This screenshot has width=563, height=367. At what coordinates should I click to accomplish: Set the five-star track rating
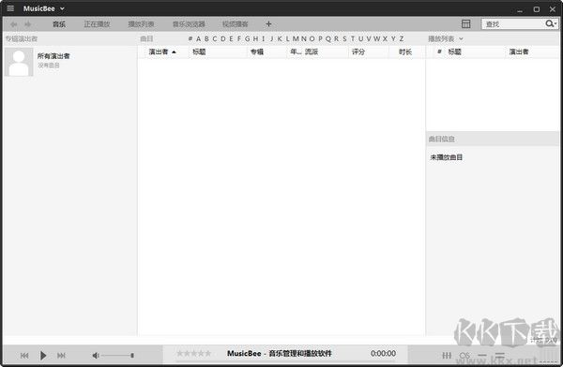194,354
